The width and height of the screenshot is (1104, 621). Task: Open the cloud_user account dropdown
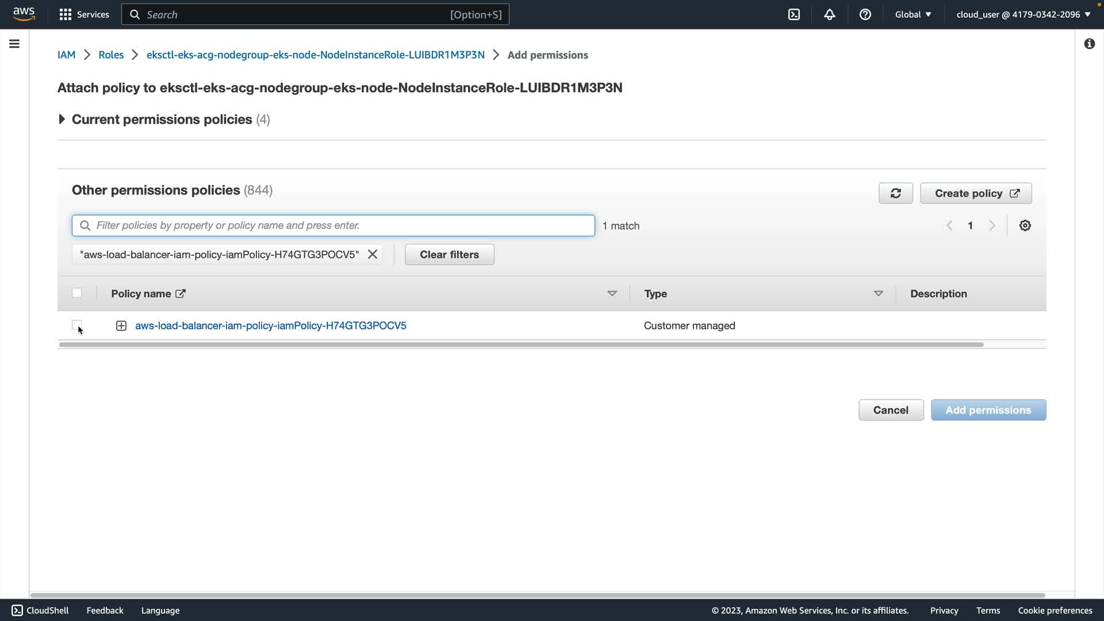1023,14
